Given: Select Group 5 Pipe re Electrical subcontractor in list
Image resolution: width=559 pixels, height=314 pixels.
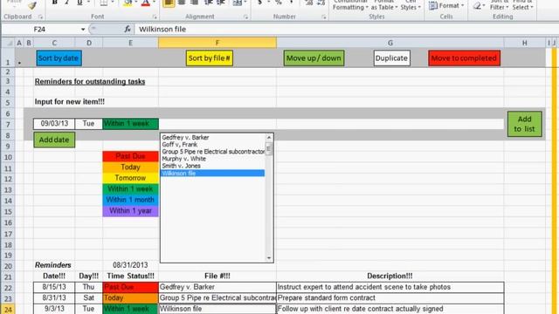Looking at the screenshot, I should pos(213,152).
